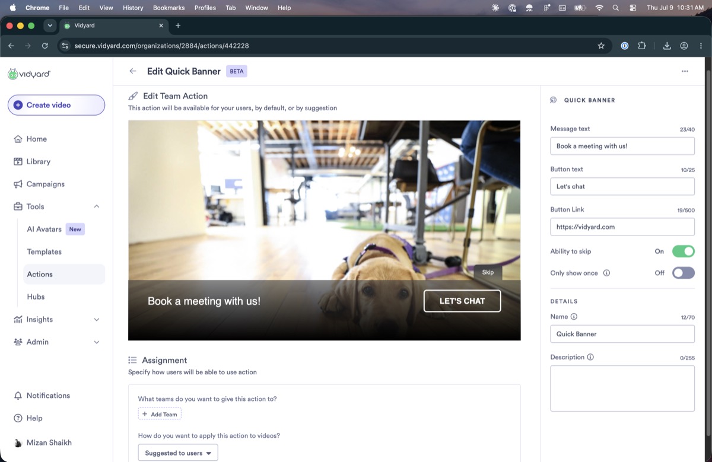Viewport: 712px width, 462px height.
Task: Click the info icon next to Only show once
Action: (x=606, y=273)
